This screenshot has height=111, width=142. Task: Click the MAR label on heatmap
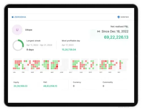point(32,72)
